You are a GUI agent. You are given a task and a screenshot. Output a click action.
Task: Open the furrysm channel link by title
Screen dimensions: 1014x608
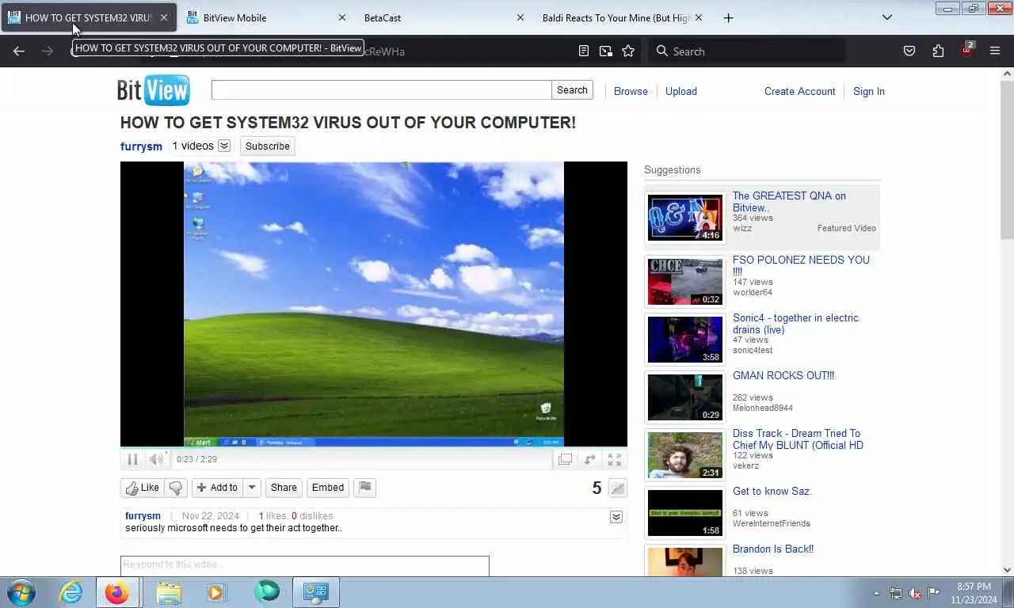pos(141,146)
